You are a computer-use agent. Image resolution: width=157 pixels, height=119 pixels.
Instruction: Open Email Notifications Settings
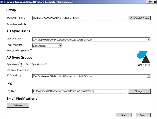(18, 105)
